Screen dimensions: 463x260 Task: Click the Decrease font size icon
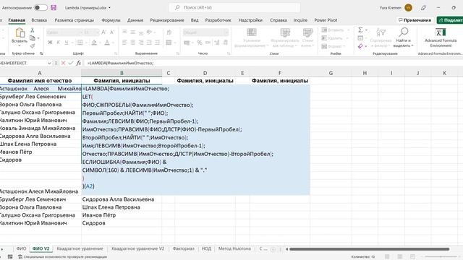pos(112,32)
